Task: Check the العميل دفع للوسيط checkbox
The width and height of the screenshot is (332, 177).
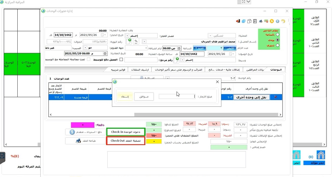Action: coord(121,60)
